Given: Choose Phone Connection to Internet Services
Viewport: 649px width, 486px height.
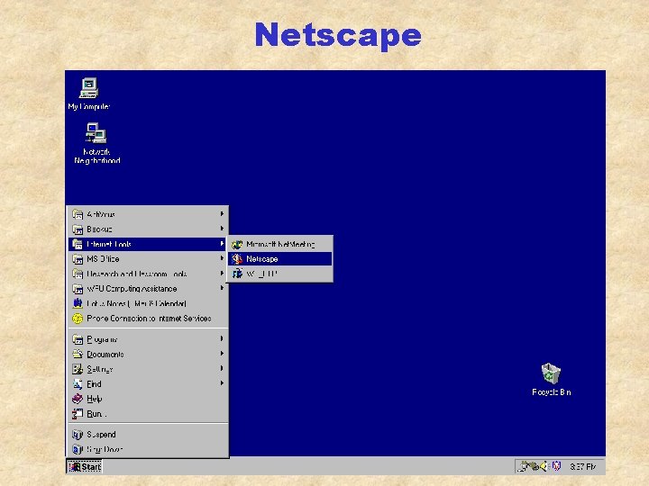Looking at the screenshot, I should pyautogui.click(x=147, y=319).
